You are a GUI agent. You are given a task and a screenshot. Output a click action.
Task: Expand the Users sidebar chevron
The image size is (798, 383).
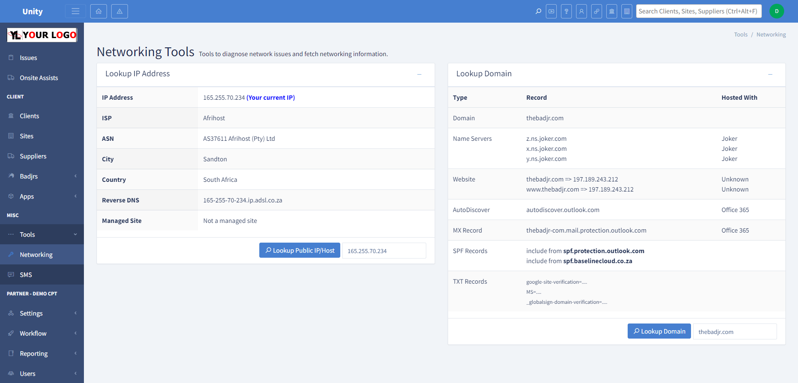click(x=76, y=373)
